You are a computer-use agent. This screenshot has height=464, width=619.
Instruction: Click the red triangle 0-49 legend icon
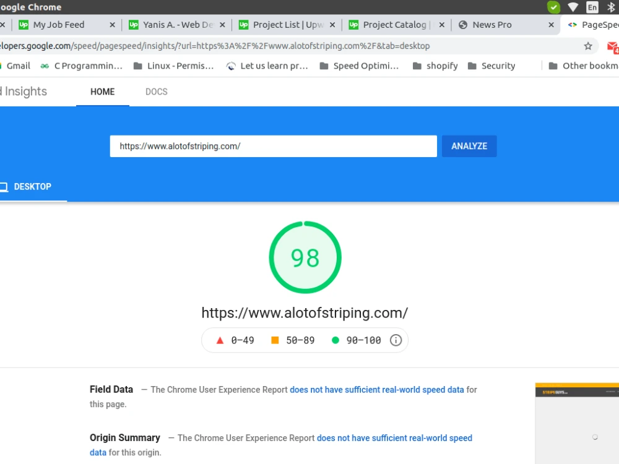coord(220,340)
